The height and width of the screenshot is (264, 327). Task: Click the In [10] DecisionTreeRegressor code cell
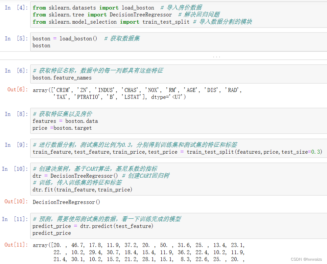(178, 179)
